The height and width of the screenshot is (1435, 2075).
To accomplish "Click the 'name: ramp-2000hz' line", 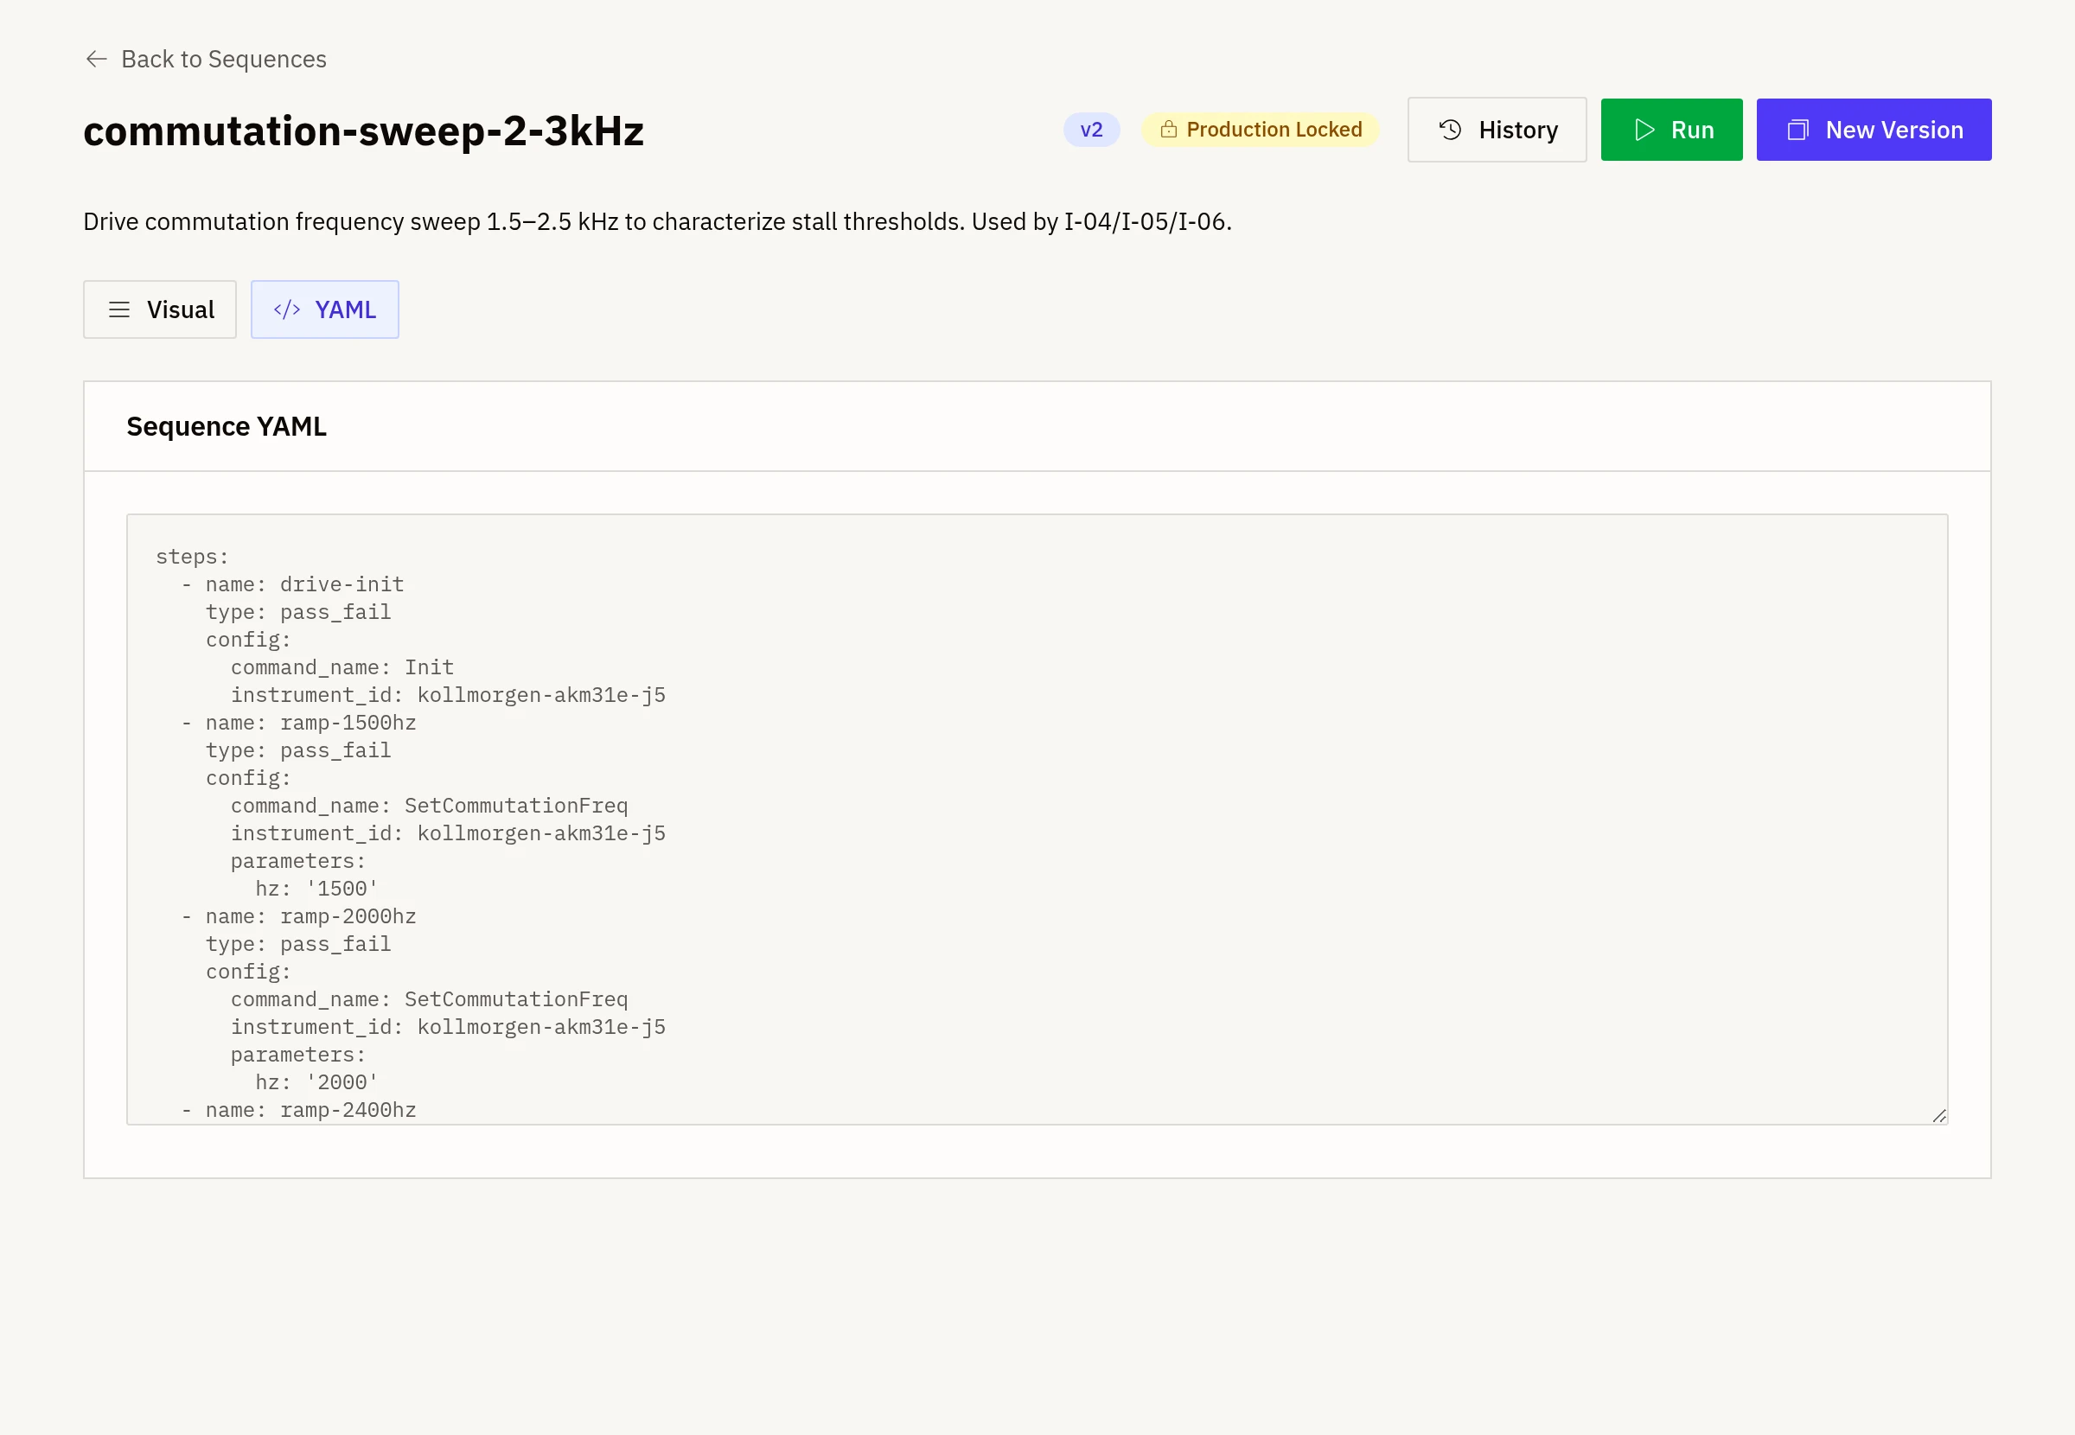I will (x=298, y=916).
